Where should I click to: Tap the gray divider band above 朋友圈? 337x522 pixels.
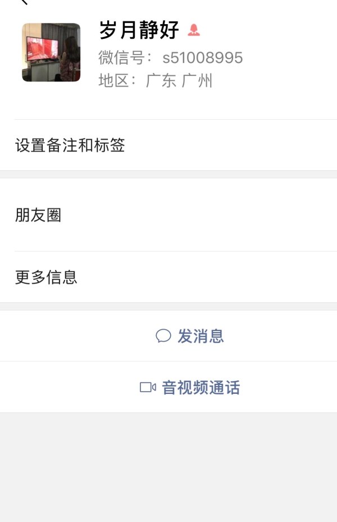(x=168, y=174)
